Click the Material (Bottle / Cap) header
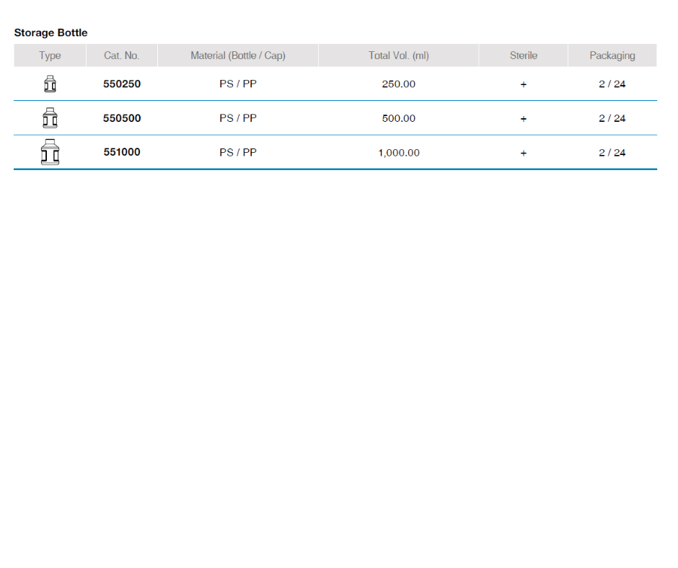 pyautogui.click(x=238, y=56)
